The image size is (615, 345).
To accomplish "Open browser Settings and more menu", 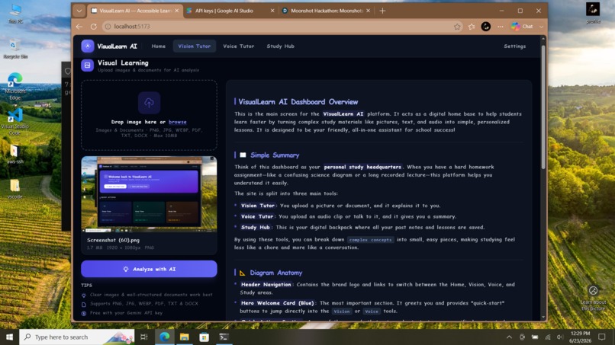I will click(500, 27).
